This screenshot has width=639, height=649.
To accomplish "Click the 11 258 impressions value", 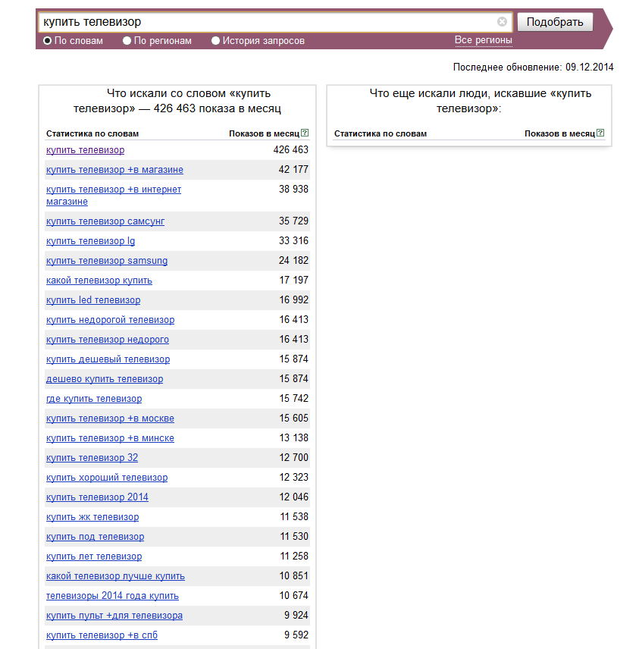I will point(294,557).
